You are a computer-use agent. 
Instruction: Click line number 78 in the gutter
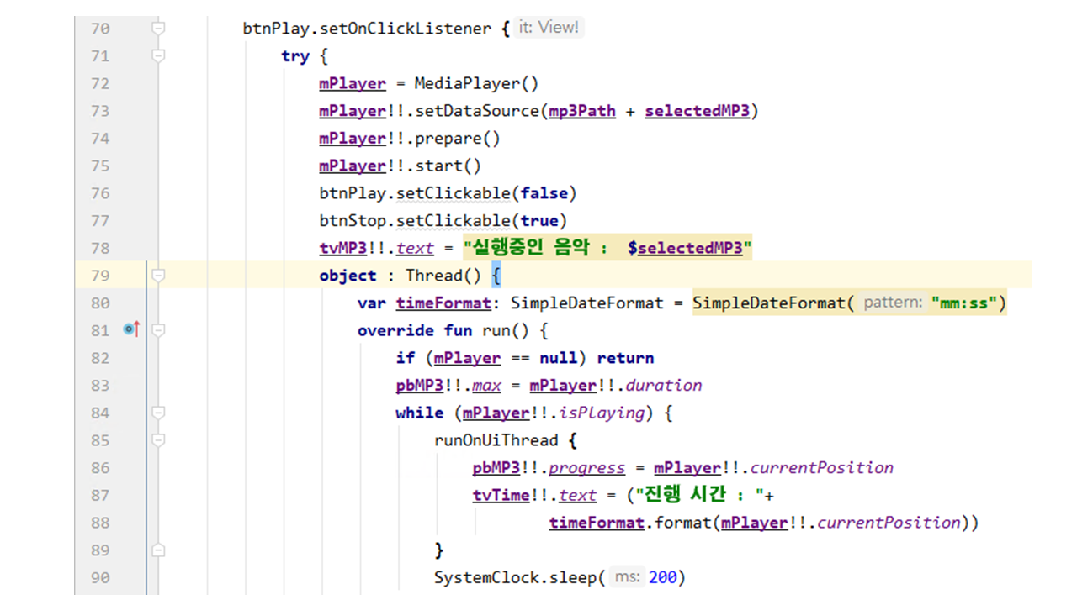click(99, 248)
